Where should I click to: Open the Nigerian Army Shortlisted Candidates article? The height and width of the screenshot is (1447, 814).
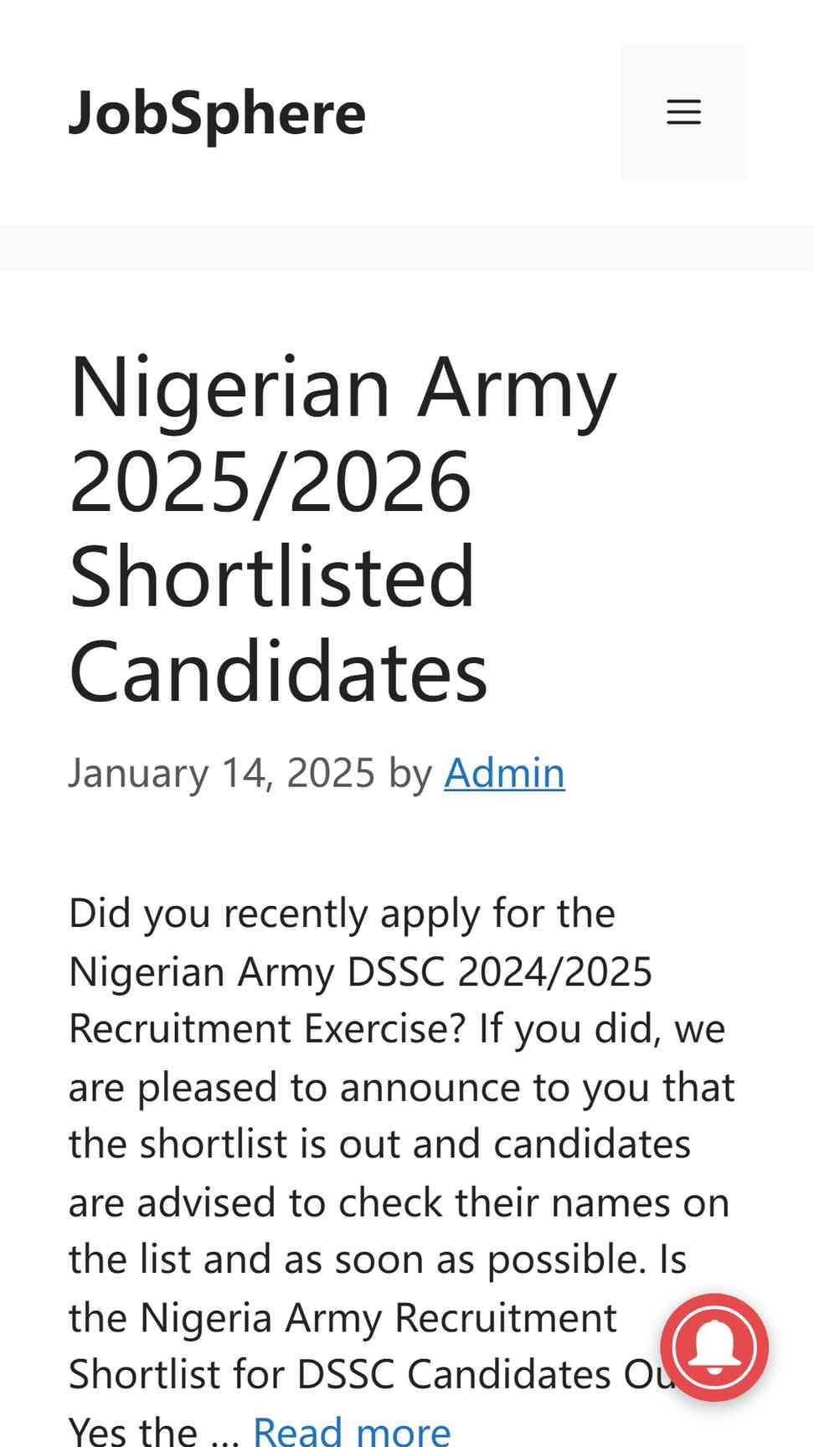tap(343, 529)
